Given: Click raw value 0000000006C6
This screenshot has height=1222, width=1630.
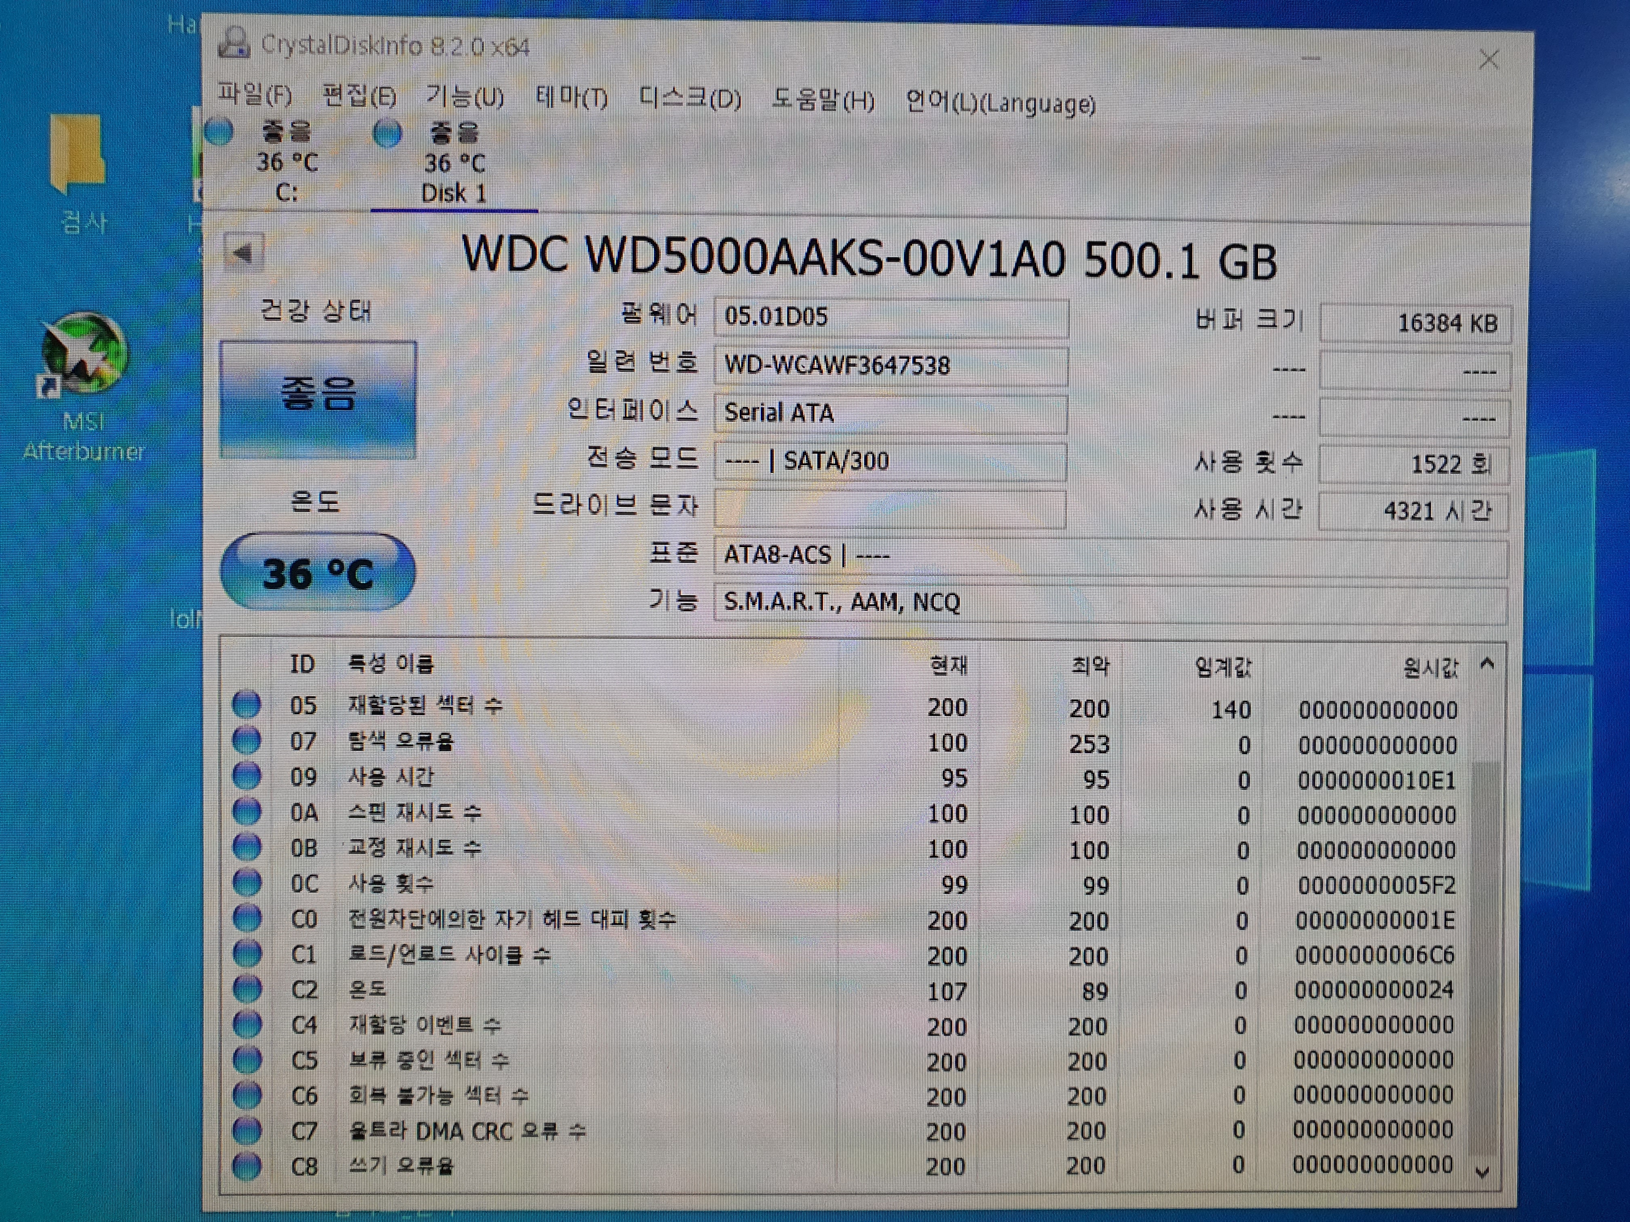Looking at the screenshot, I should [x=1375, y=955].
